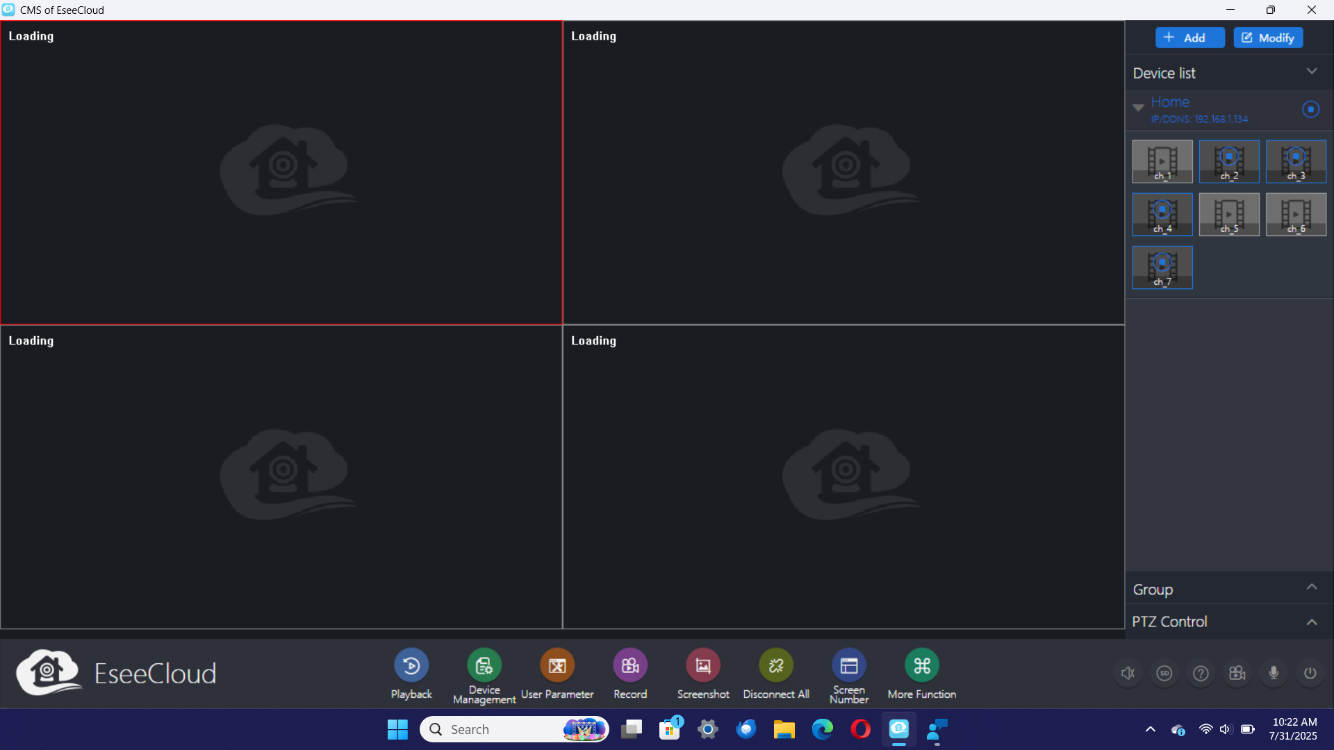Launch Microsoft Edge from taskbar
The height and width of the screenshot is (750, 1334).
pyautogui.click(x=823, y=729)
